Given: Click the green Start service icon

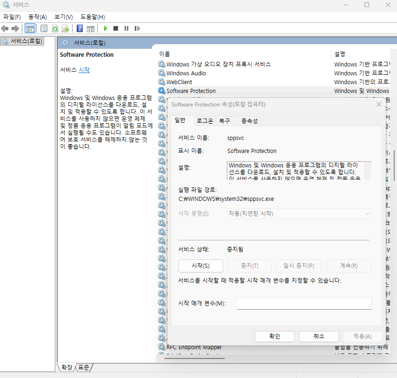Looking at the screenshot, I should (106, 28).
